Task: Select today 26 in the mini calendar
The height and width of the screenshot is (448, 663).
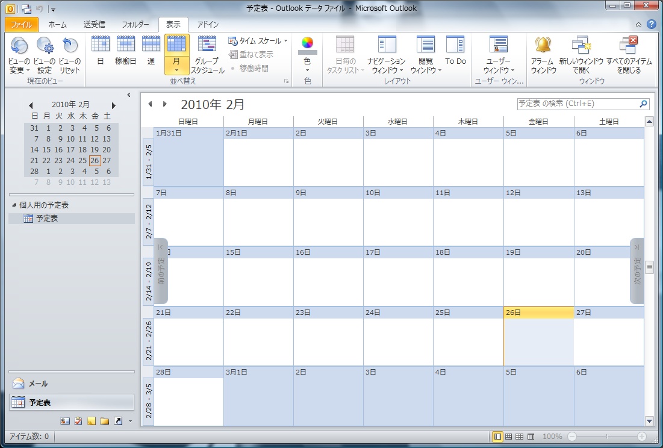Action: tap(95, 161)
